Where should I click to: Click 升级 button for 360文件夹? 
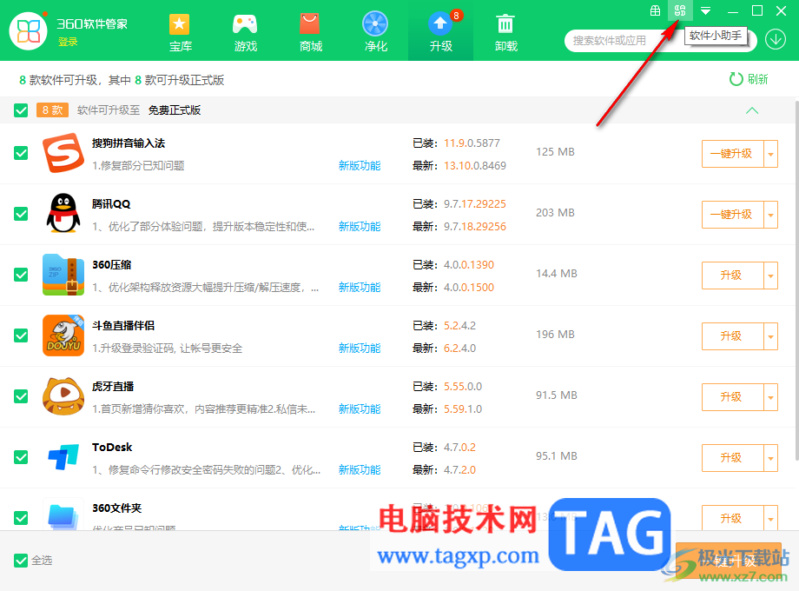(732, 519)
